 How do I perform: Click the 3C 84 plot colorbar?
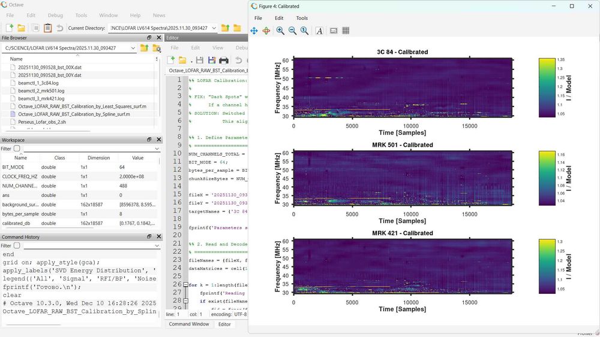pos(547,88)
